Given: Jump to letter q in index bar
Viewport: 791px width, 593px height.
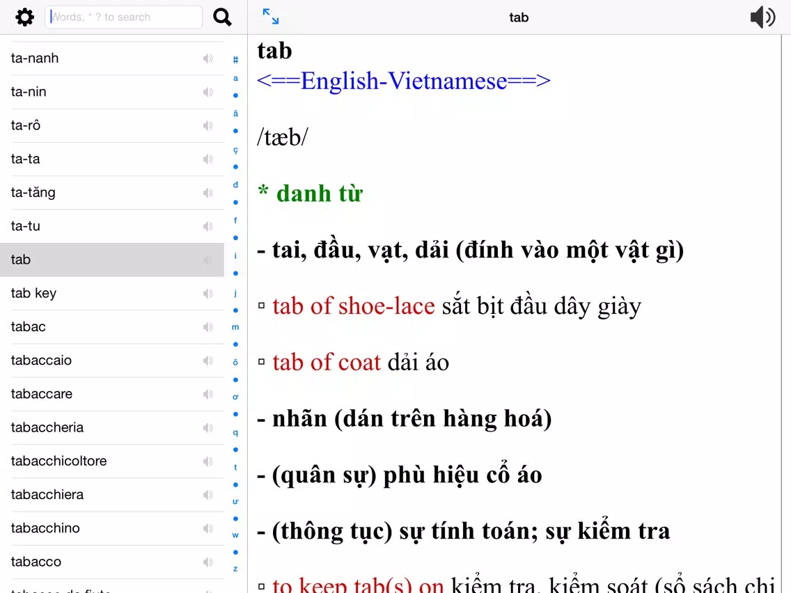Looking at the screenshot, I should (x=235, y=433).
